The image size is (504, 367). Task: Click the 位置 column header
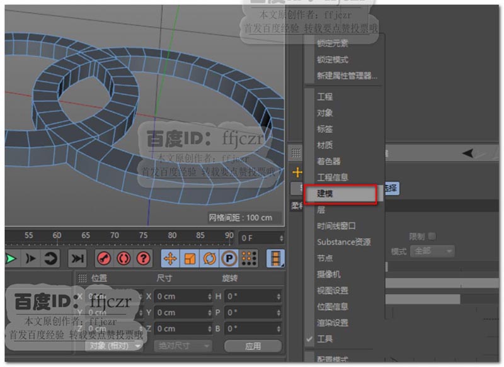pos(99,278)
